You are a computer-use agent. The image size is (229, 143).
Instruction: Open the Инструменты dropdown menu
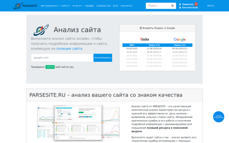(x=50, y=6)
